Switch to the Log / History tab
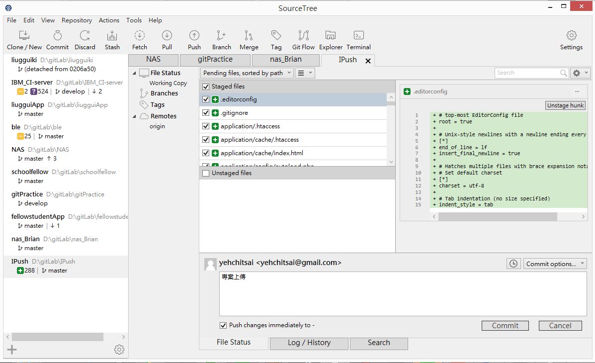595x363 pixels. tap(309, 343)
